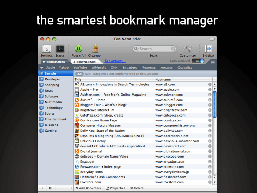Click the info icon for www.comics.com

pos(210,120)
